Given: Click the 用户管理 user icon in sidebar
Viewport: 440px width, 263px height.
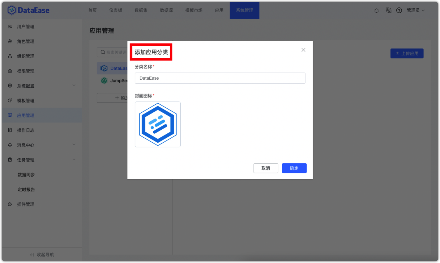Looking at the screenshot, I should tap(10, 27).
